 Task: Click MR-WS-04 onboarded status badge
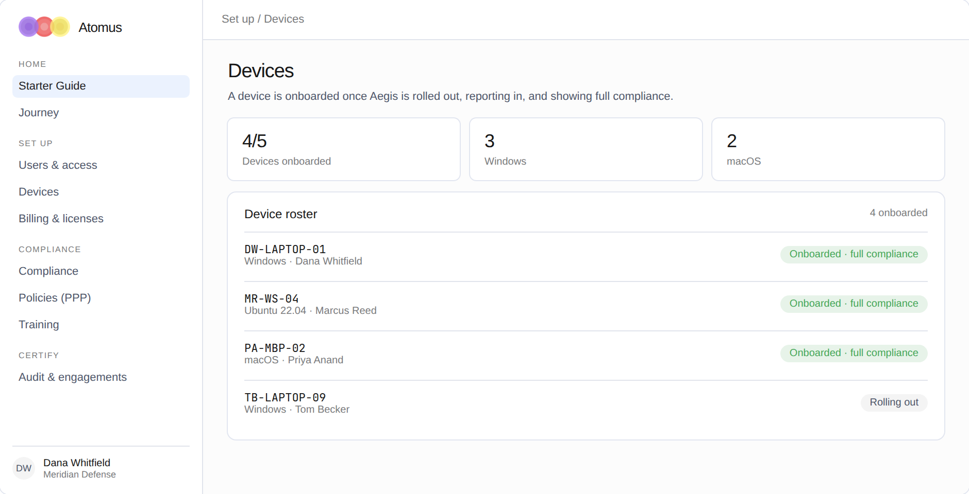click(854, 304)
